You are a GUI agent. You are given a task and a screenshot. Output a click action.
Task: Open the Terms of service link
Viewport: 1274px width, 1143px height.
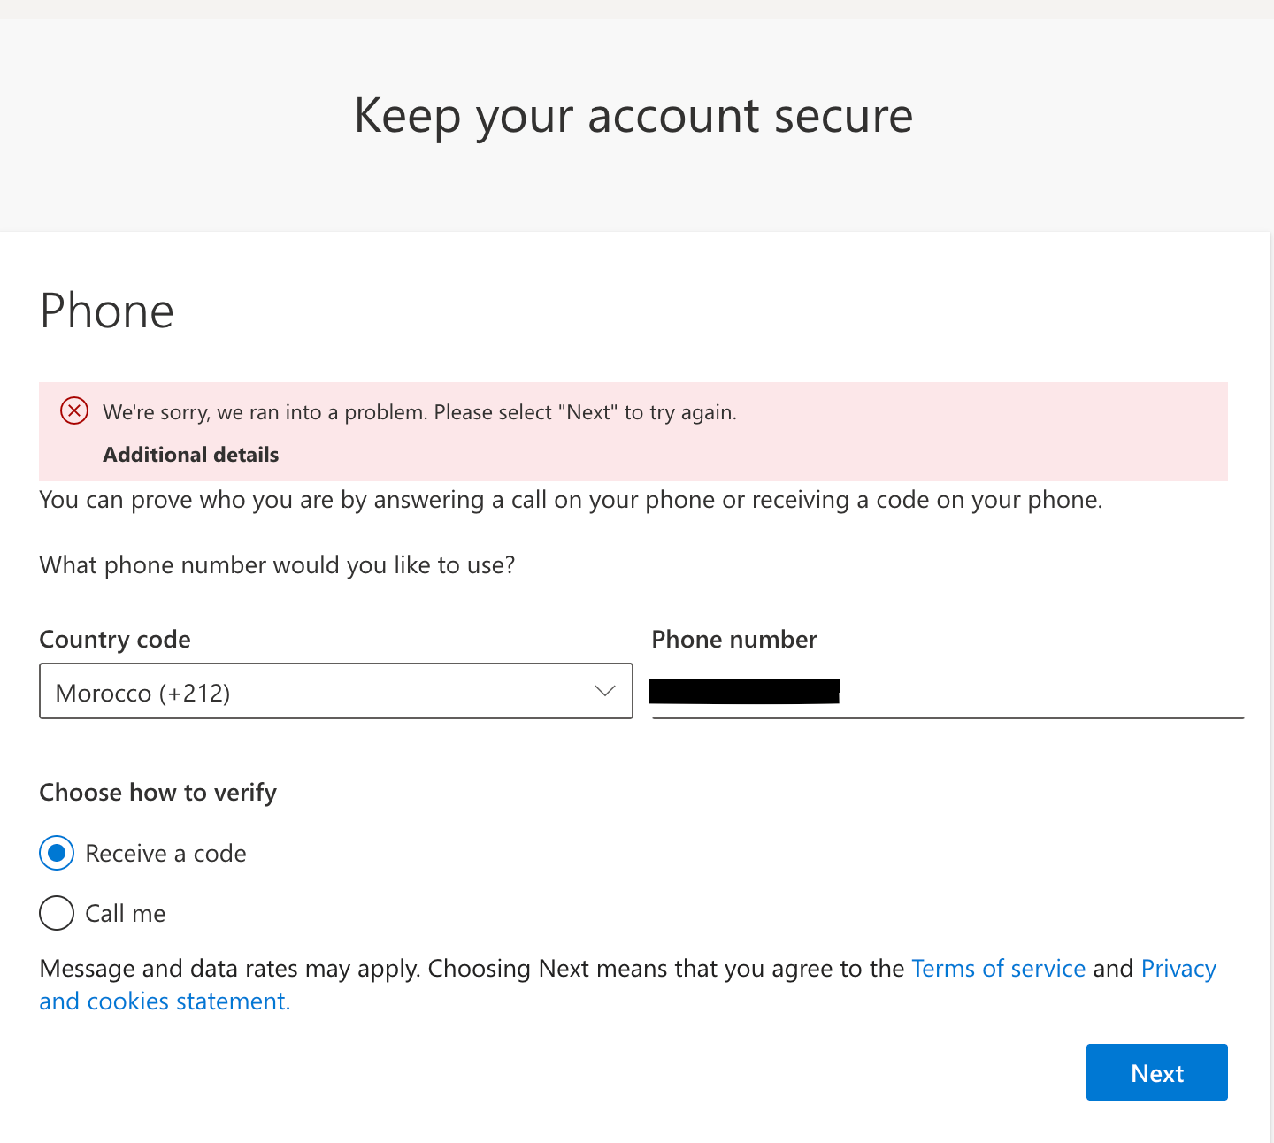998,969
